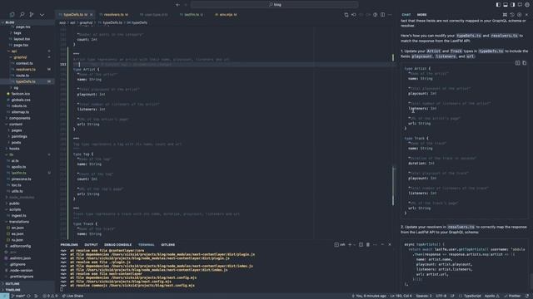Open pinecone.ts in the explorer

click(x=27, y=179)
